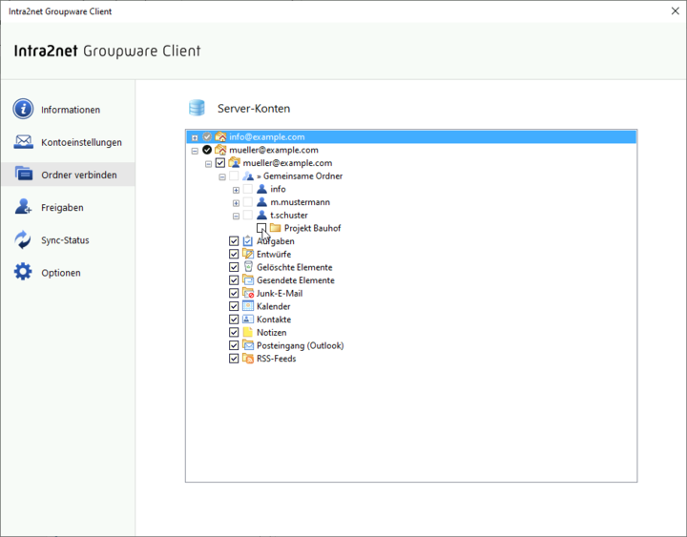The height and width of the screenshot is (537, 687).
Task: Select the Ordner verbinden section
Action: [x=68, y=175]
